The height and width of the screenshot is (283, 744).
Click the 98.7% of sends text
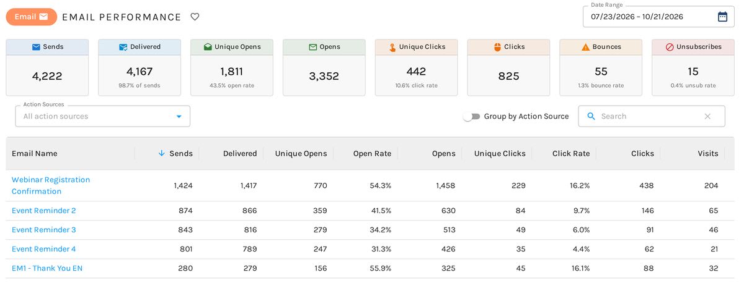pos(139,86)
